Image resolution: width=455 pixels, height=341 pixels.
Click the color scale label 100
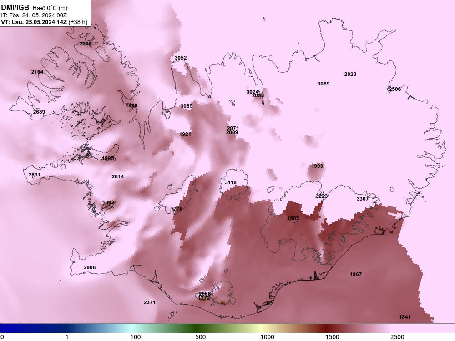tap(136, 337)
